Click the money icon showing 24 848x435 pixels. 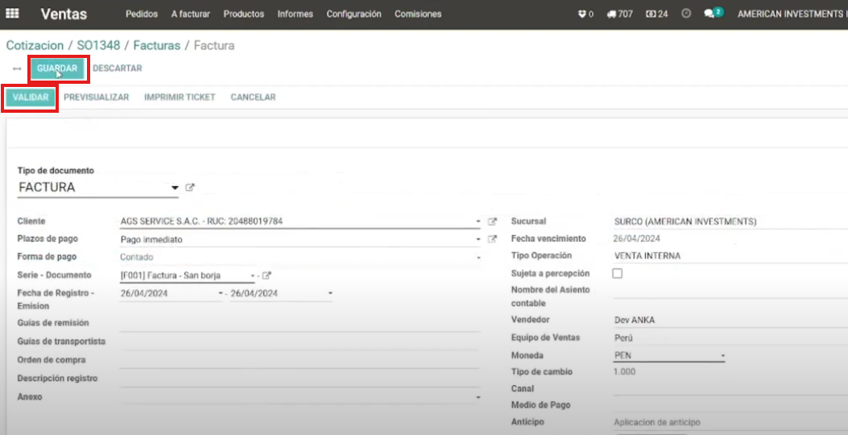[x=657, y=14]
